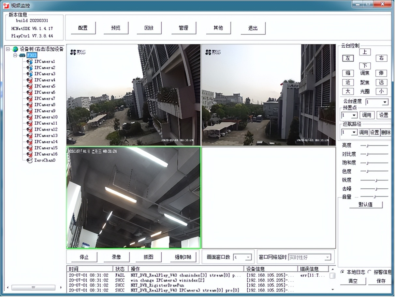Click the IPCamera1 online camera icon
Image resolution: width=395 pixels, height=297 pixels.
(x=29, y=61)
